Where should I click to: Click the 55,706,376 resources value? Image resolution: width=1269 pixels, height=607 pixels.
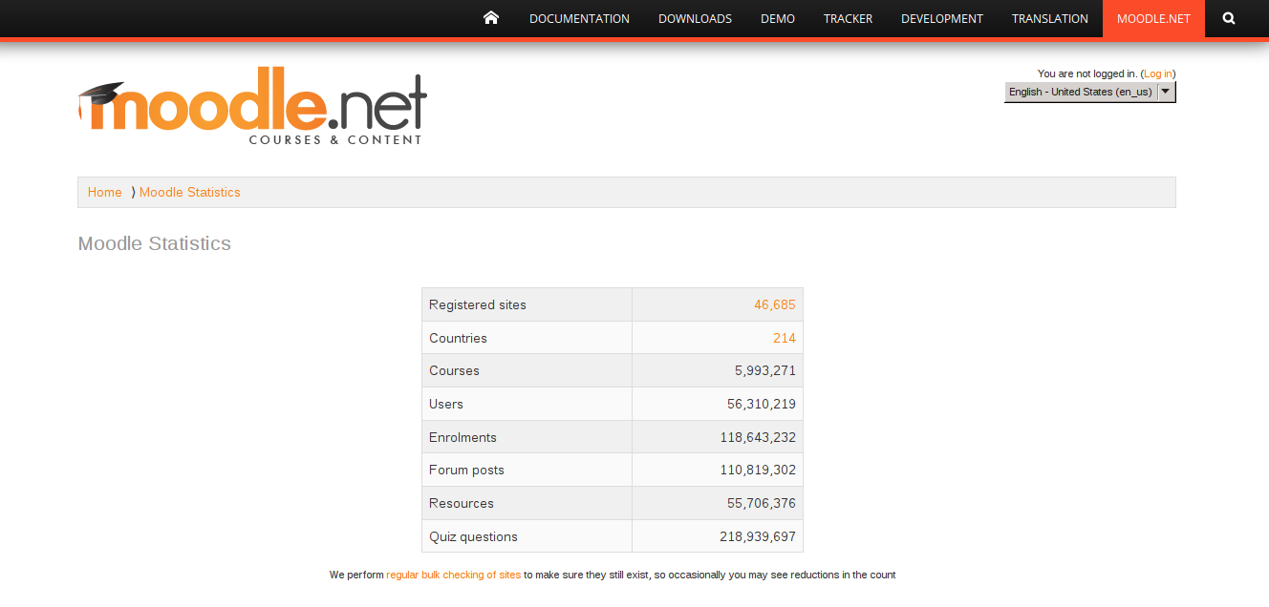762,503
